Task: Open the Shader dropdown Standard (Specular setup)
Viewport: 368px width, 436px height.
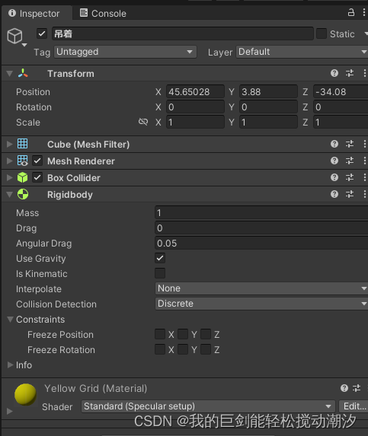Action: tap(208, 406)
